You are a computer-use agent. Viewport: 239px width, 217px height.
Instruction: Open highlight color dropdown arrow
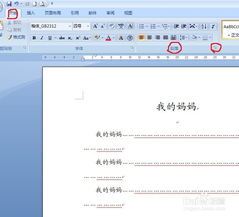[102, 38]
